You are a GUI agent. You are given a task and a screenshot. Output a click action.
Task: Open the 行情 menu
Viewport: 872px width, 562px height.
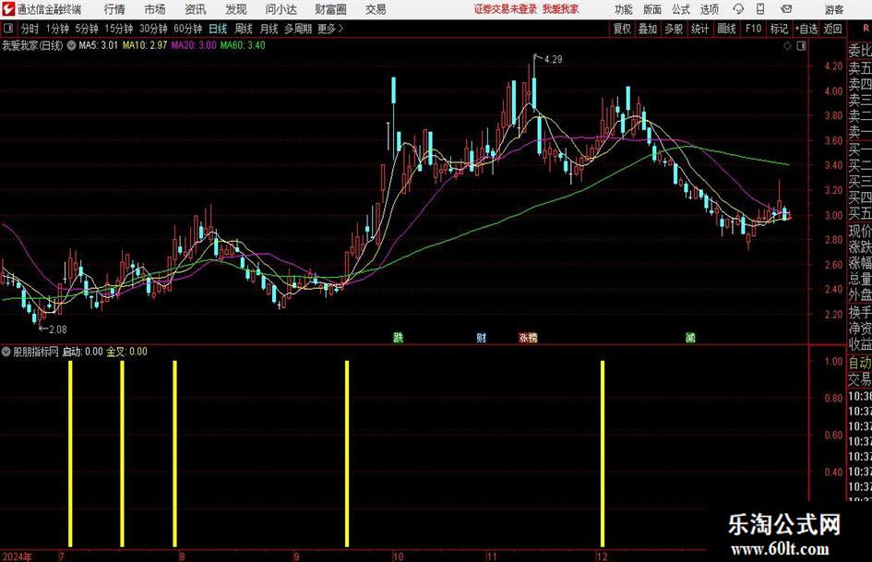click(x=114, y=9)
